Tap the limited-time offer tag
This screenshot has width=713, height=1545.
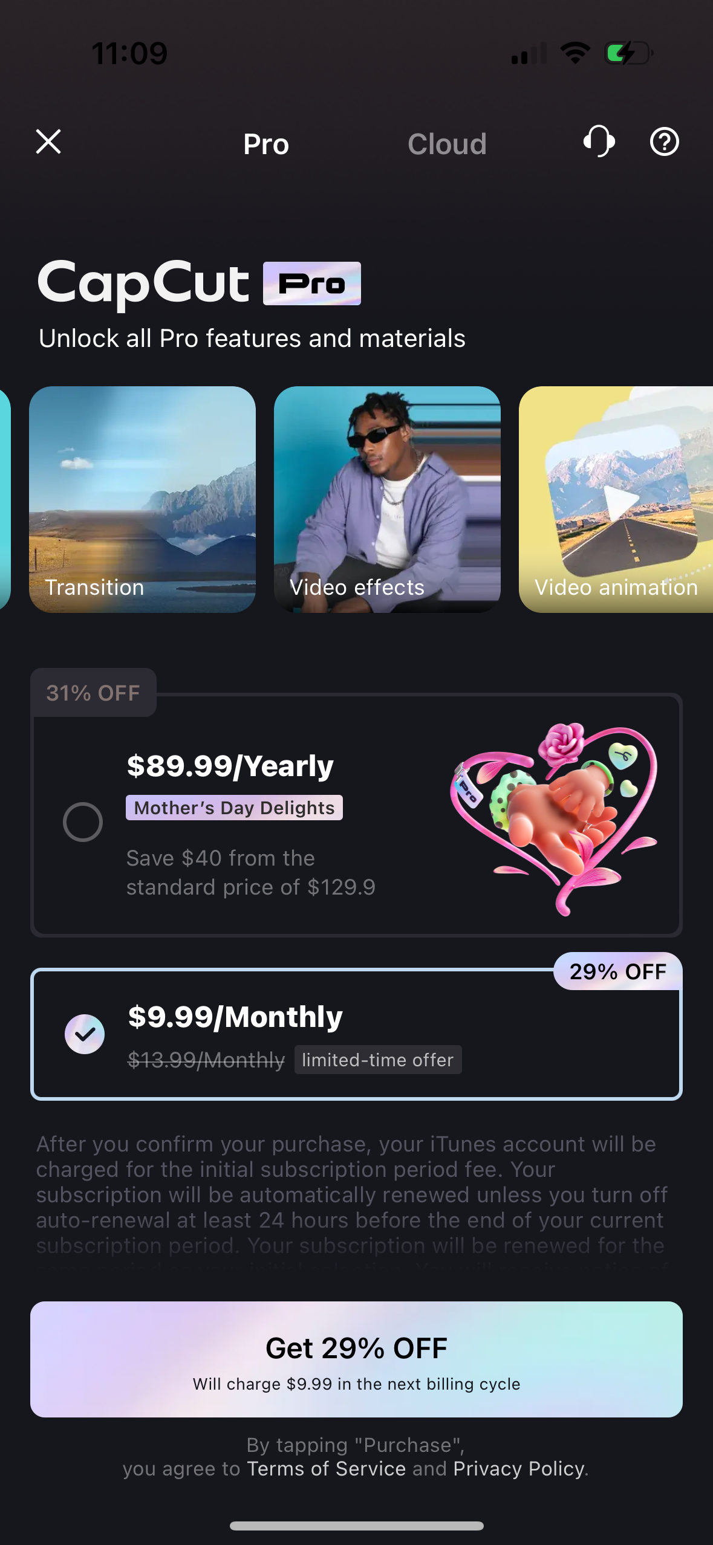pos(378,1060)
